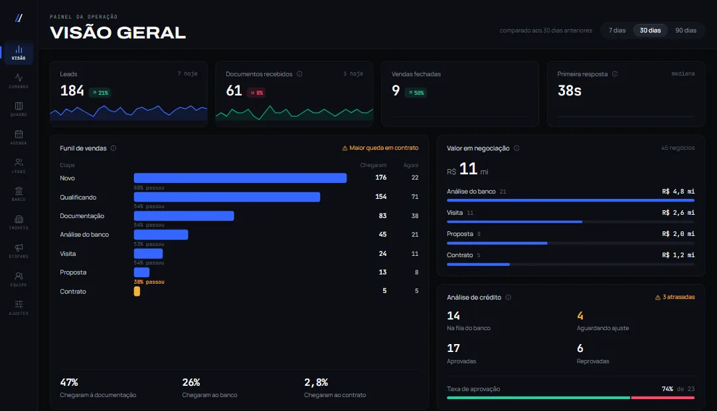The height and width of the screenshot is (411, 717).
Task: Click the Proposta funnel bar
Action: coord(142,272)
